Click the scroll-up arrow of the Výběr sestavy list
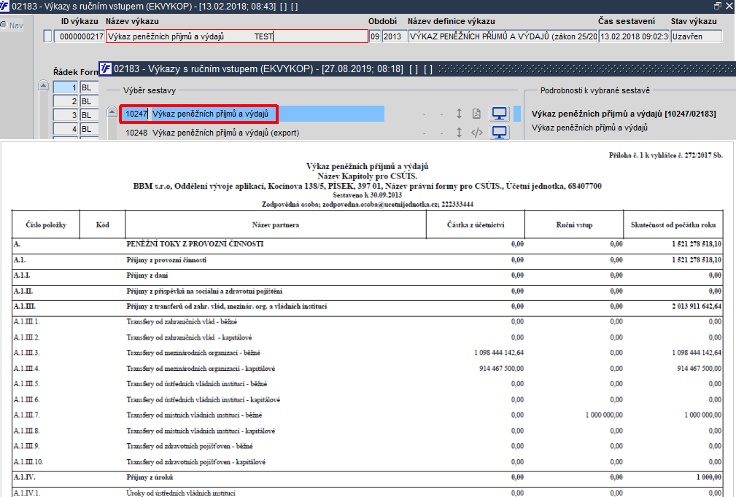 [112, 111]
